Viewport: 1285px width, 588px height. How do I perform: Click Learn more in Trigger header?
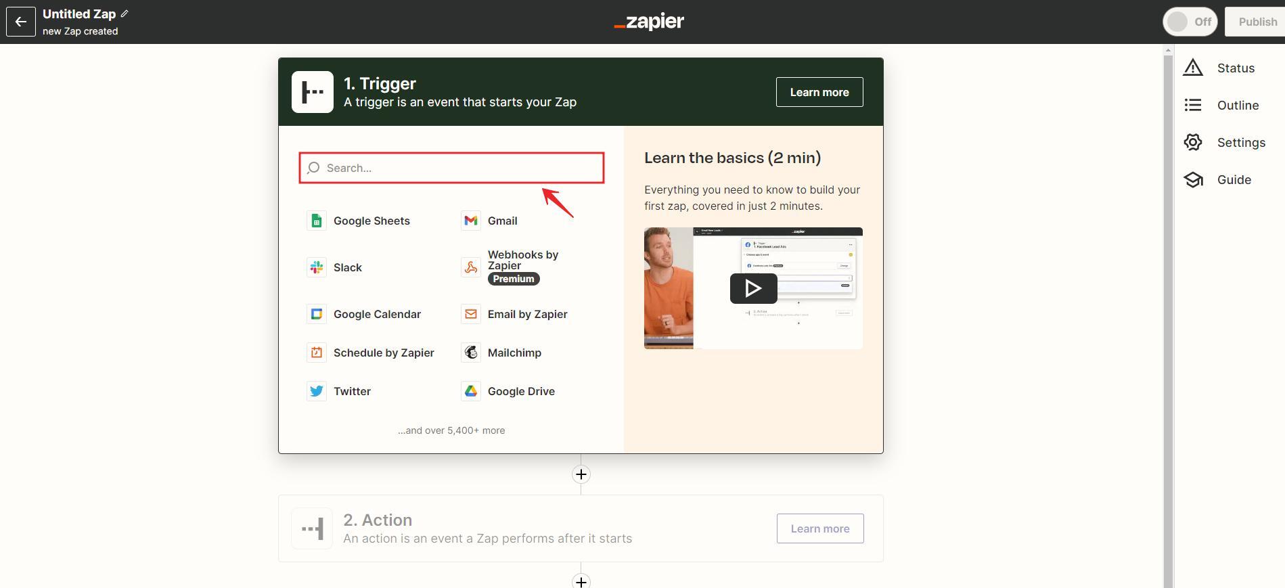coord(819,92)
